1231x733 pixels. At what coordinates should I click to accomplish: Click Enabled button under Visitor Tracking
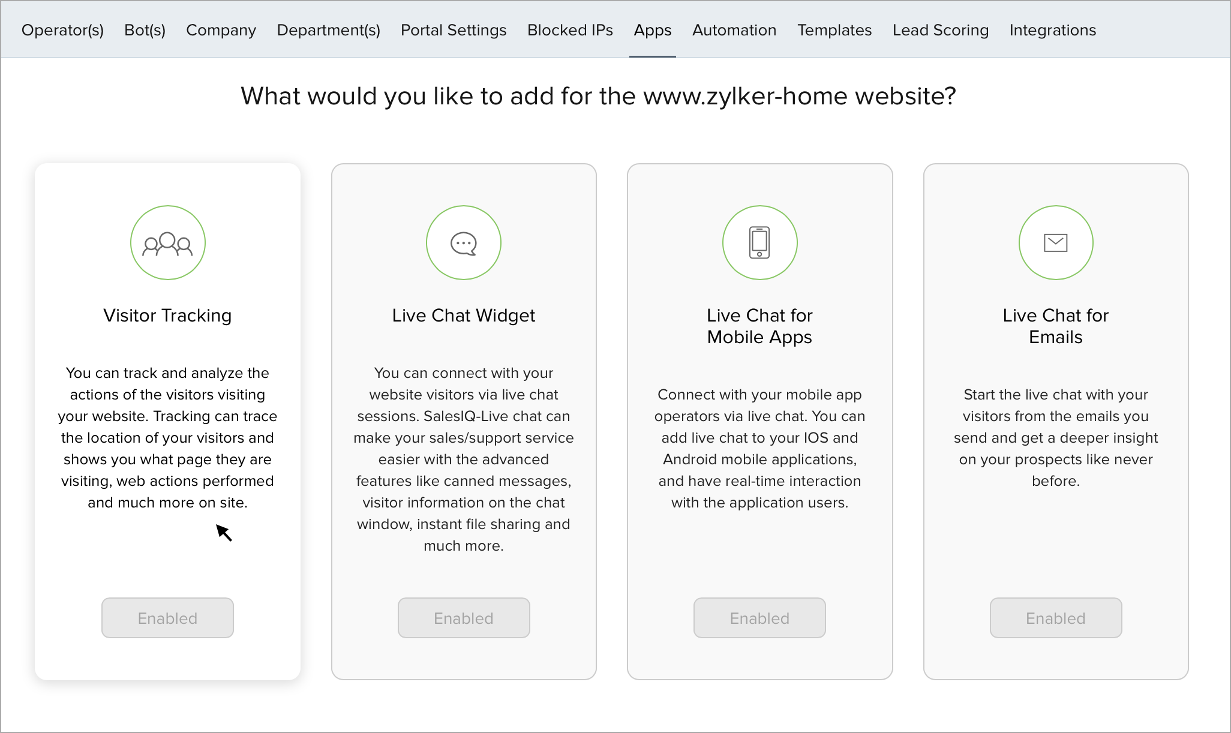click(167, 618)
